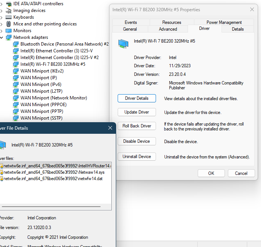Image resolution: width=261 pixels, height=247 pixels.
Task: Select the Keyboards tree row label
Action: [x=23, y=17]
